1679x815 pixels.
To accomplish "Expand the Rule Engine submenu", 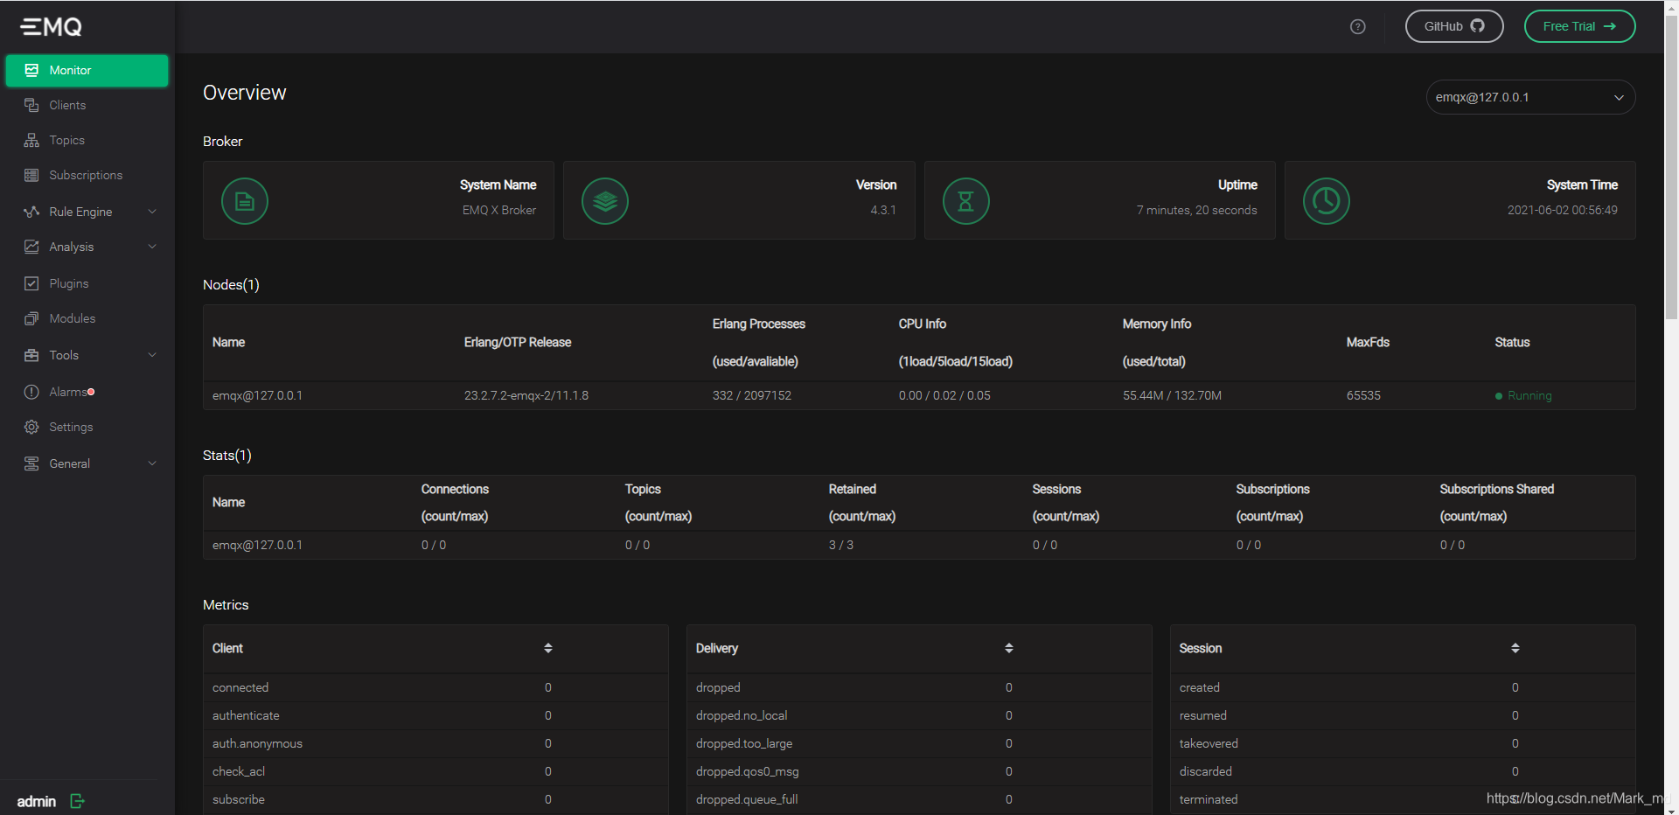I will coord(86,212).
